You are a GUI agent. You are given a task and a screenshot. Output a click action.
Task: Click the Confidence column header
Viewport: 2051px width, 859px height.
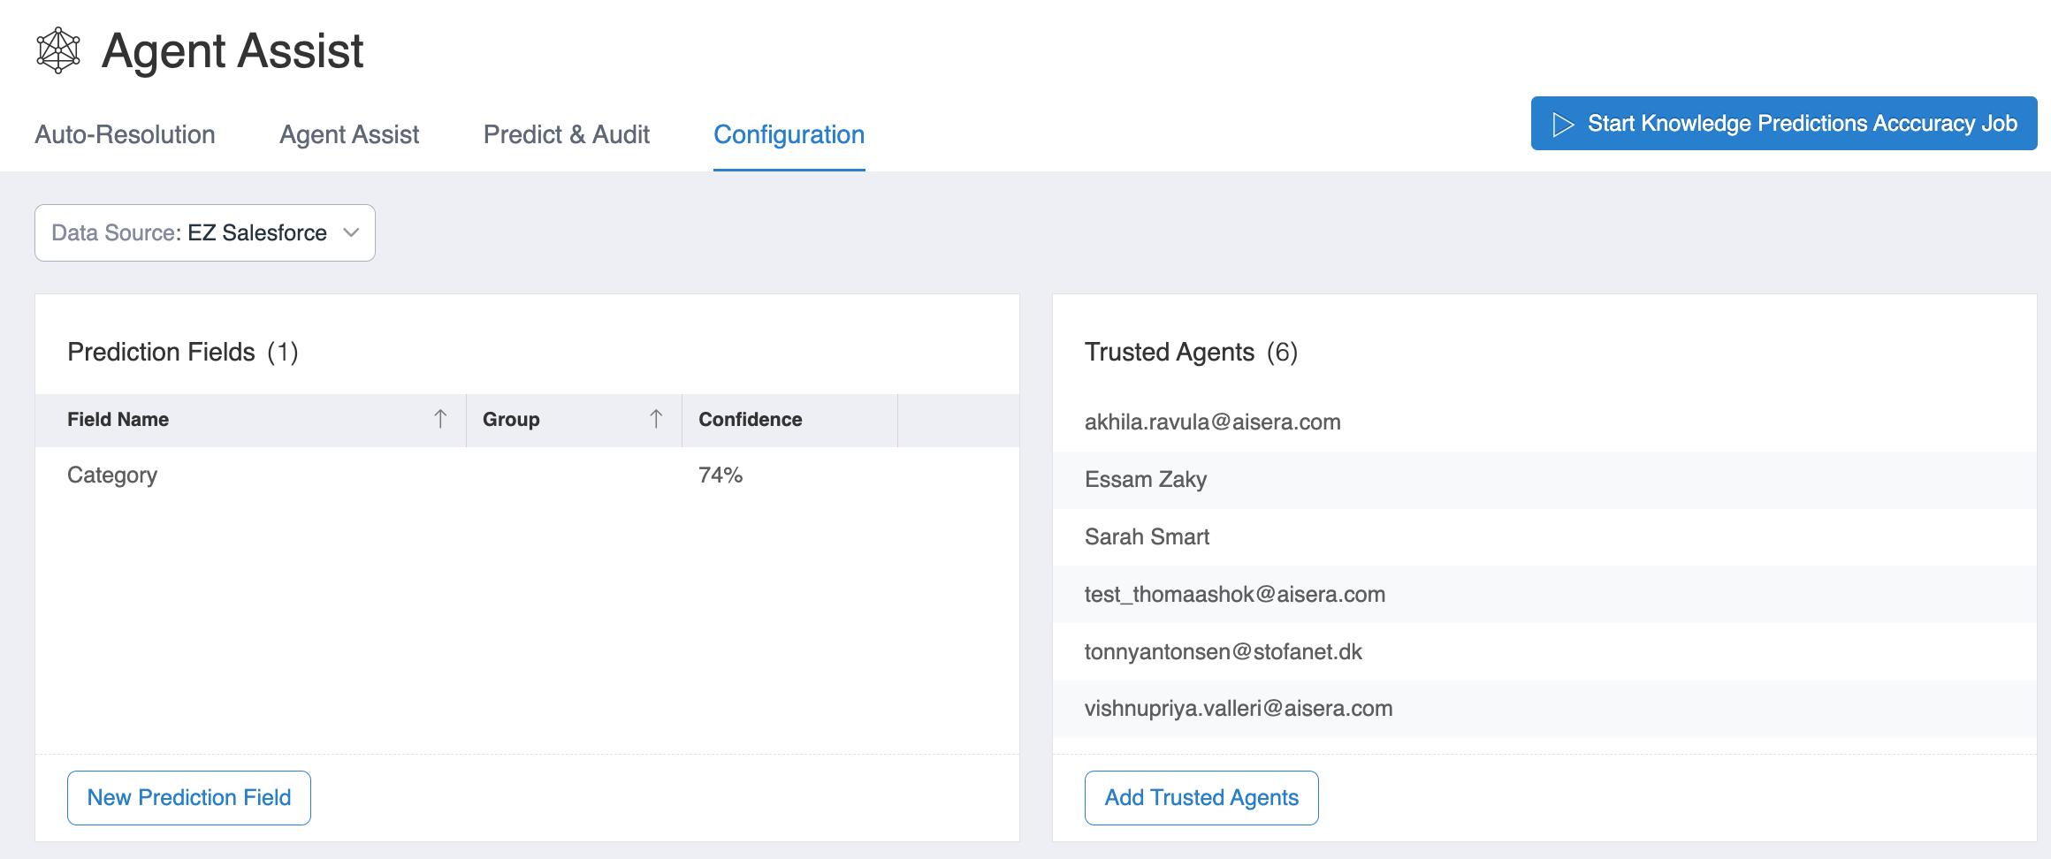(x=789, y=420)
